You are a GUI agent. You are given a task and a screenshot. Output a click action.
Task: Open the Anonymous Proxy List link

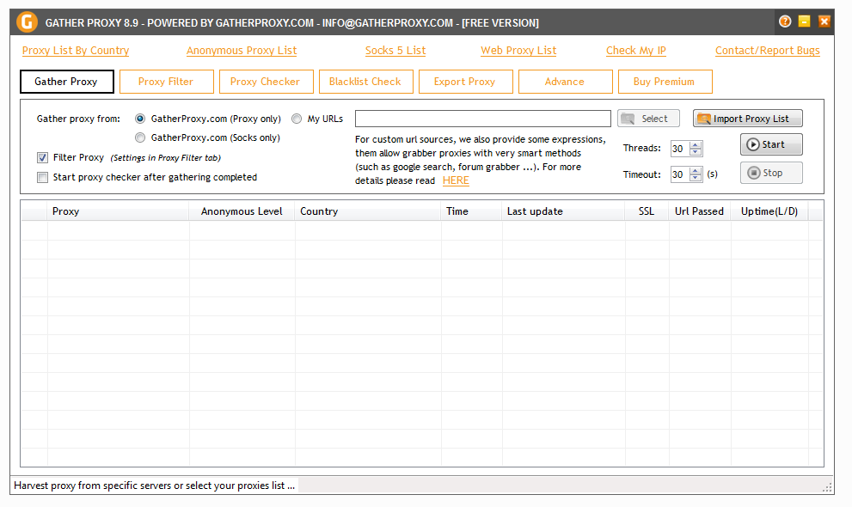tap(242, 51)
